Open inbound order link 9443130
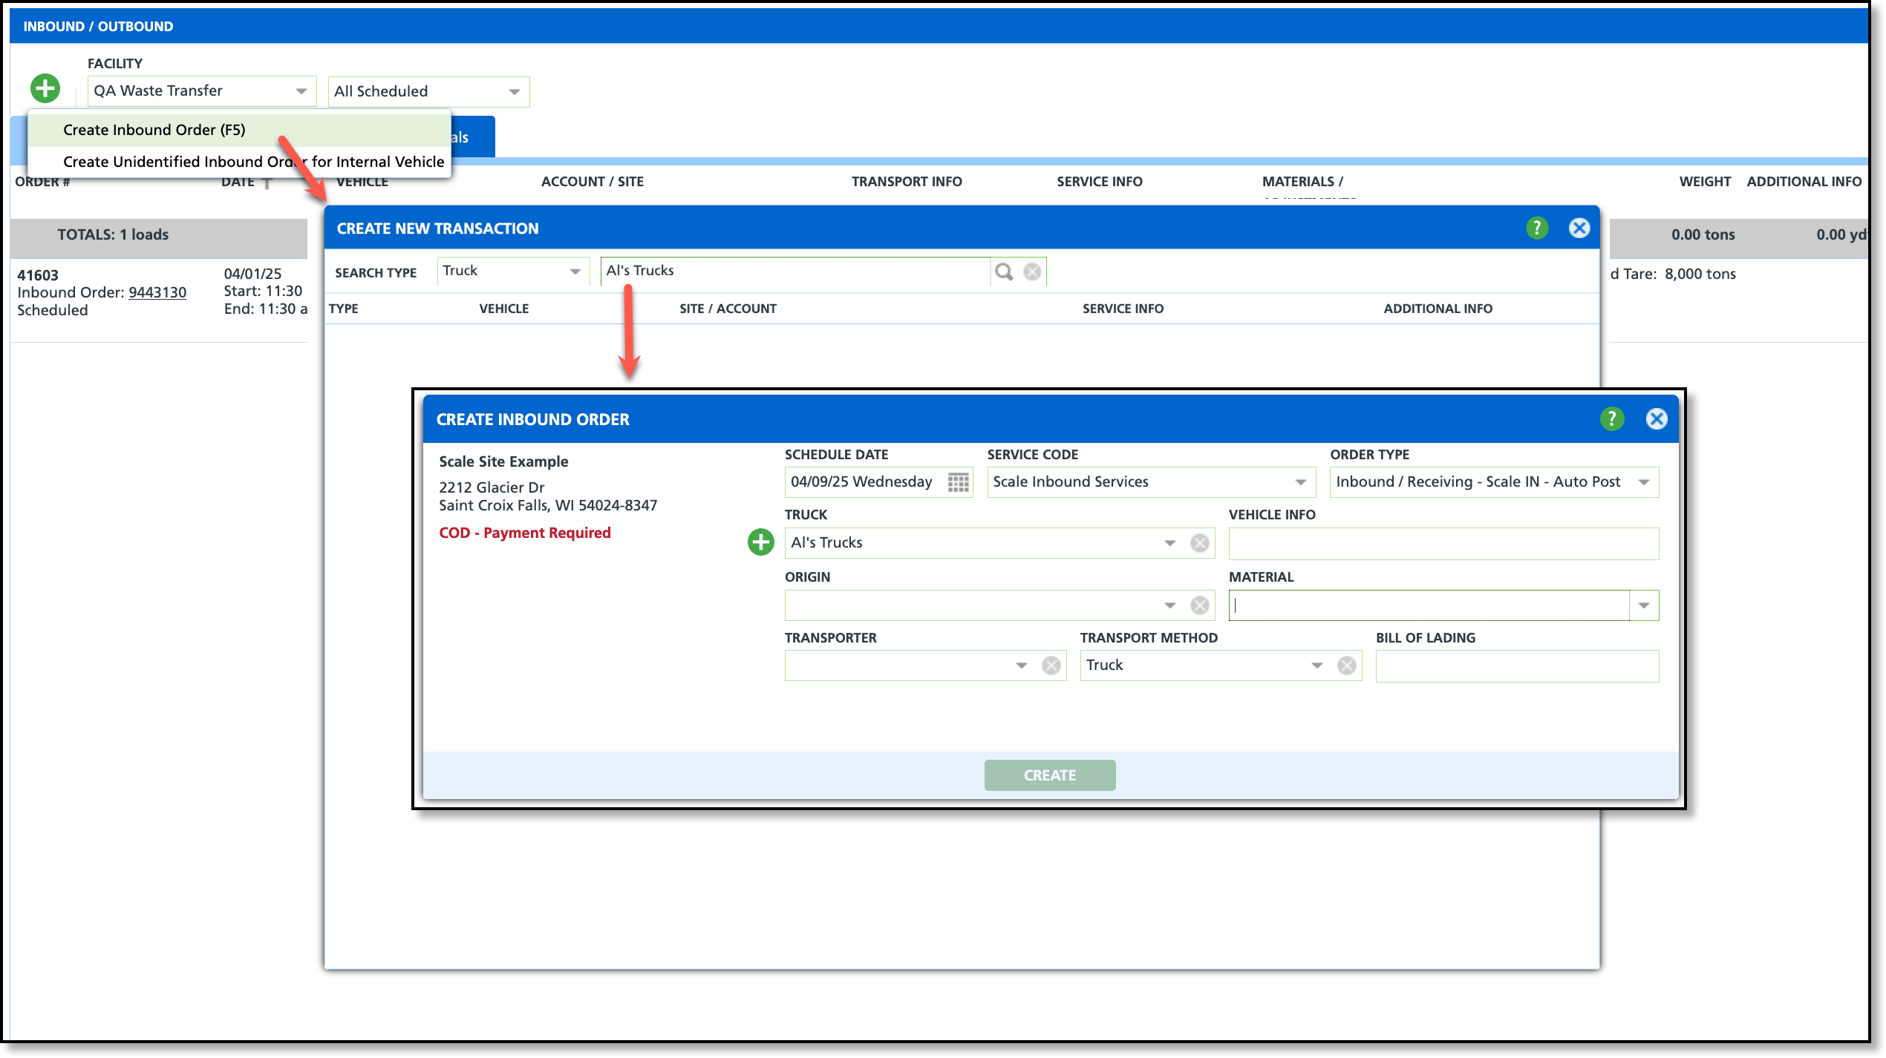Image resolution: width=1886 pixels, height=1058 pixels. pyautogui.click(x=157, y=292)
